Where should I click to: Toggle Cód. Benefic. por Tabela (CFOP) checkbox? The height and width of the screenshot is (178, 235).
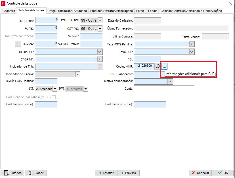(x=54, y=97)
